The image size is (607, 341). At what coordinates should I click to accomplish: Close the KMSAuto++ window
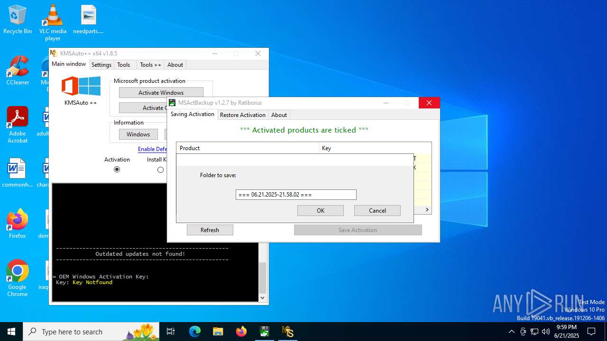tap(258, 54)
